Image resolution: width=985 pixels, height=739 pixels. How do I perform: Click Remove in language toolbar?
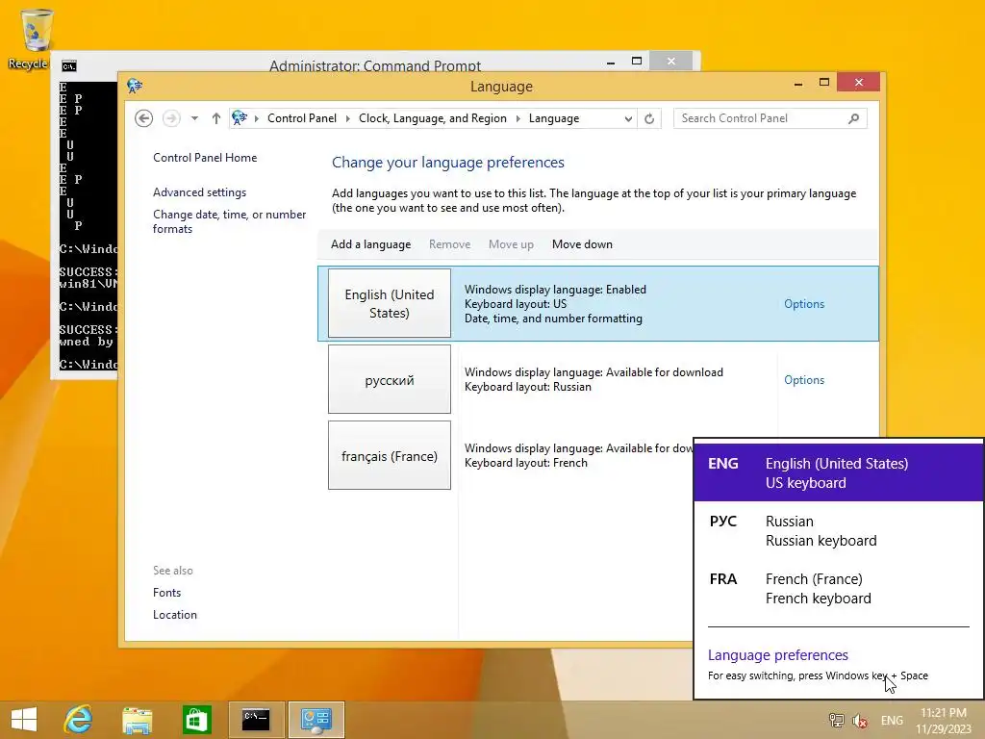[449, 244]
